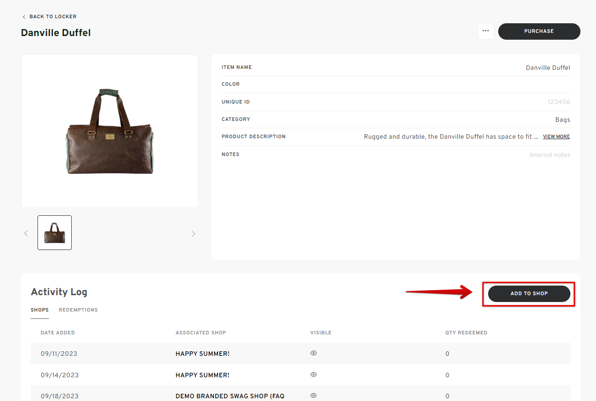Toggle visibility eye for the 09/18/2023 row
Viewport: 596px width, 401px height.
[x=314, y=396]
